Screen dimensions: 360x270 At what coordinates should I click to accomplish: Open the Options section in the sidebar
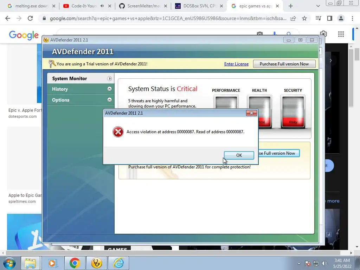point(81,100)
